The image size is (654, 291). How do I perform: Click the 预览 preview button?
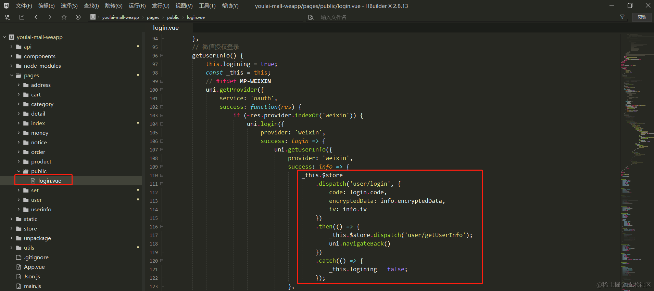pos(642,17)
